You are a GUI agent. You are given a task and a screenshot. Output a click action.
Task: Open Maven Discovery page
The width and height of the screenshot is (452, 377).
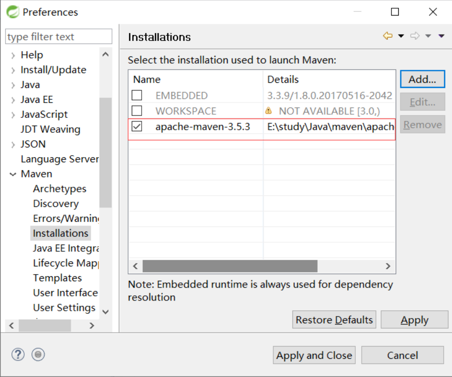click(56, 204)
